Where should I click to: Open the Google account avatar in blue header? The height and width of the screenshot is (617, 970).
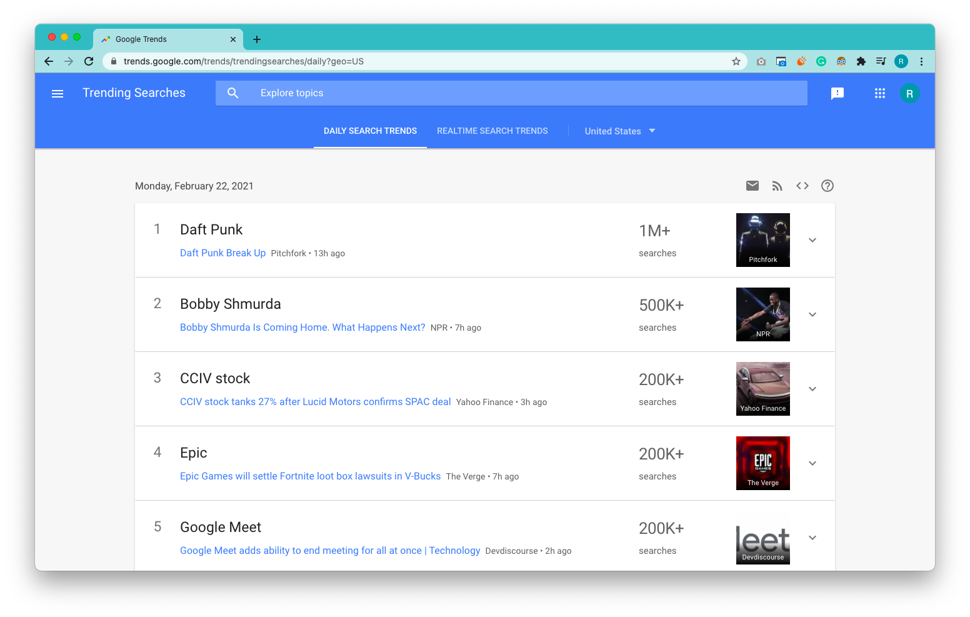pyautogui.click(x=909, y=93)
